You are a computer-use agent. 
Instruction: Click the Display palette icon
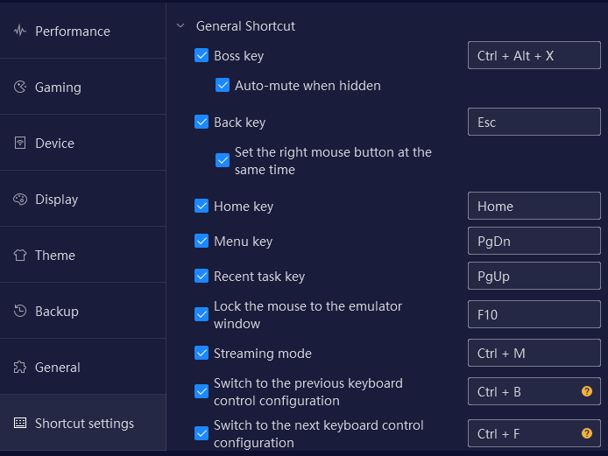click(x=20, y=200)
